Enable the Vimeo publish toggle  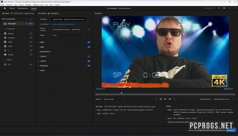point(31,46)
